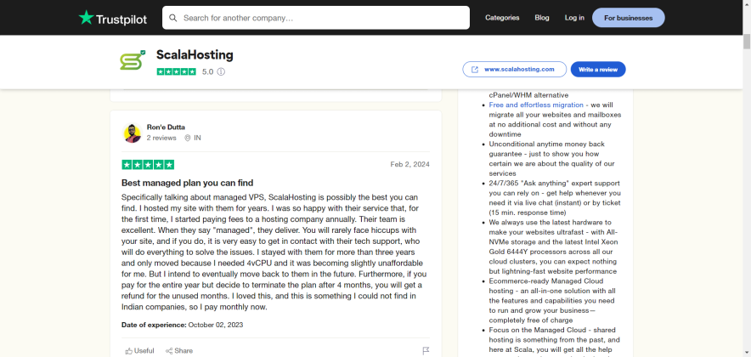Click the ScalaHosting logo image
The image size is (751, 357).
133,59
